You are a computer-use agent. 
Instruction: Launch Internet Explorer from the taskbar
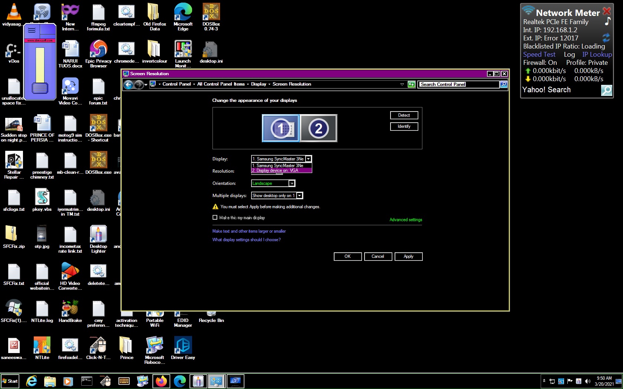click(x=32, y=381)
